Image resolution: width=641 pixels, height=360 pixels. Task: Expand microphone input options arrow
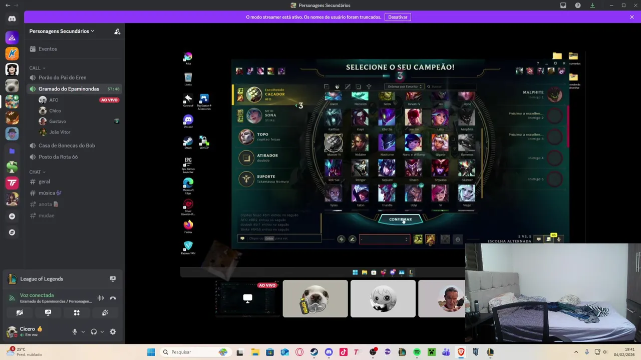point(83,331)
